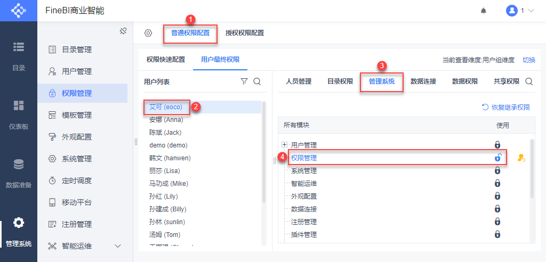
Task: Click the filter icon in user list
Action: 244,81
